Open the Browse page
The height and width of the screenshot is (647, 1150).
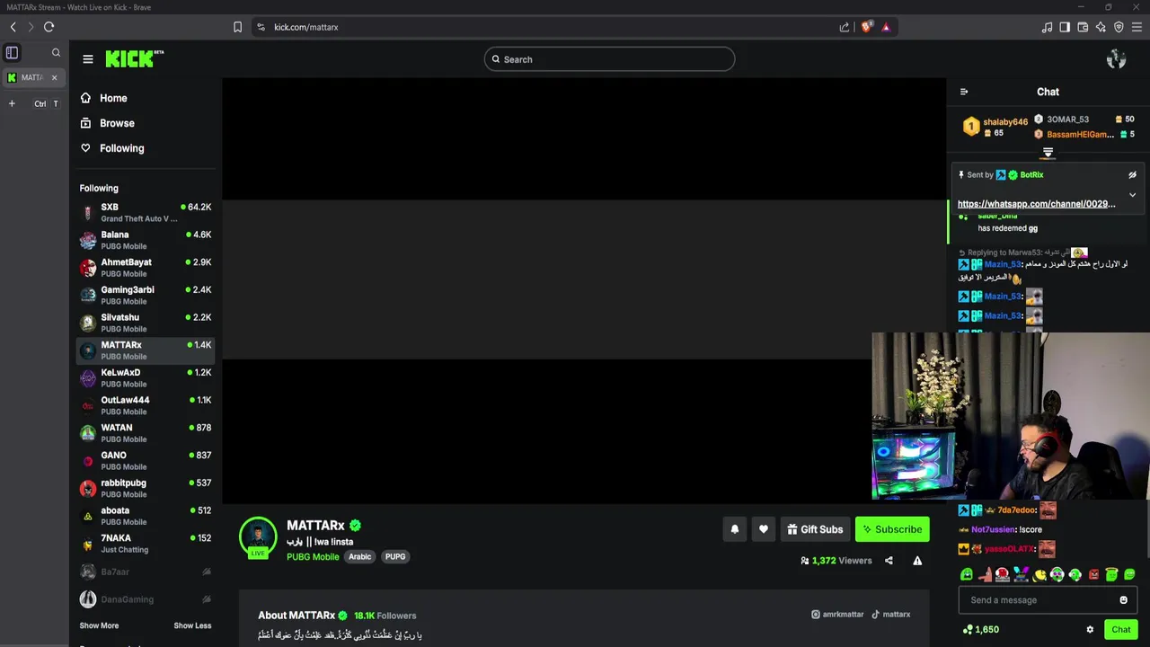pyautogui.click(x=106, y=123)
